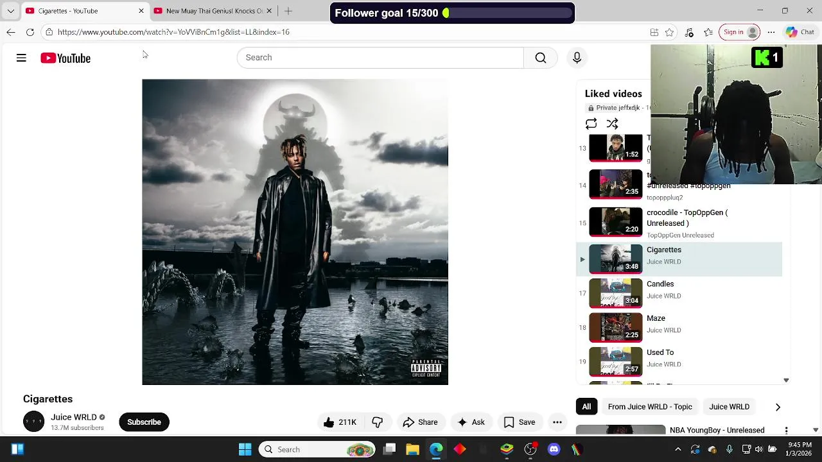Save video to a playlist
822x462 pixels.
pos(520,422)
